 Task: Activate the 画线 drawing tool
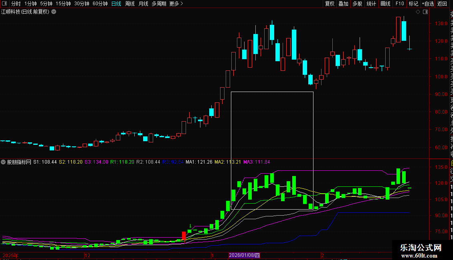[385, 4]
